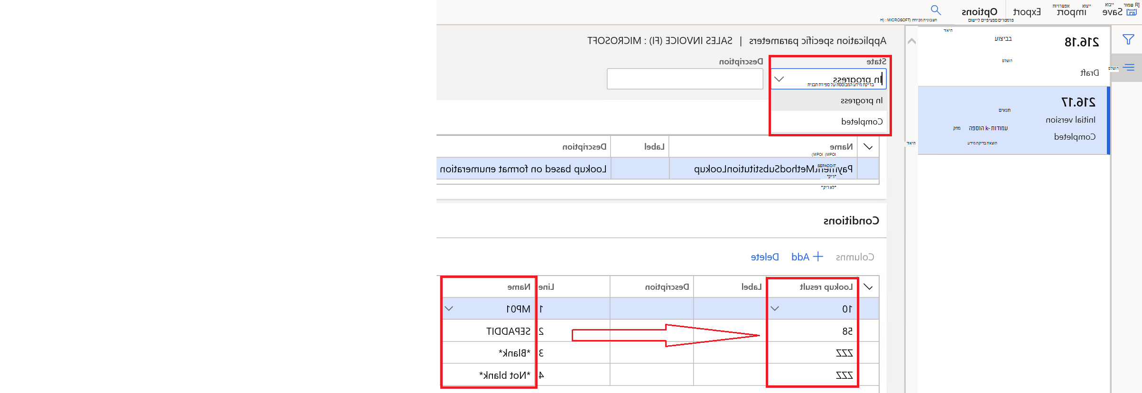Toggle the list view lines icon
Screen dimensions: 1142x393
1129,67
